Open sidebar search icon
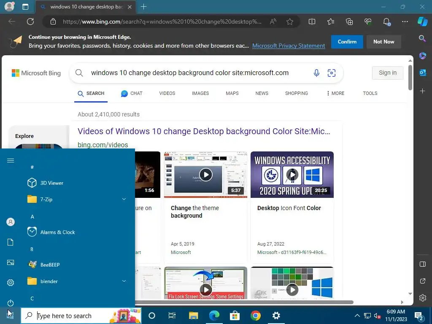 tap(422, 38)
